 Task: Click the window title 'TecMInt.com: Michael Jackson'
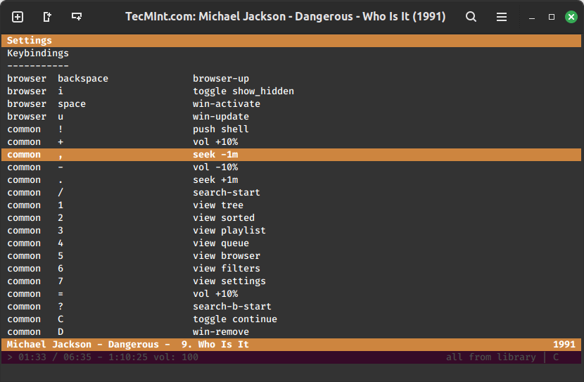click(x=285, y=17)
